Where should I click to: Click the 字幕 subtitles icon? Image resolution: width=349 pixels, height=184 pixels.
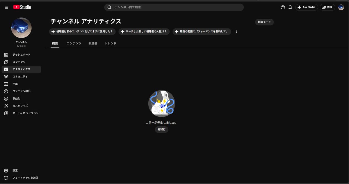pyautogui.click(x=6, y=84)
